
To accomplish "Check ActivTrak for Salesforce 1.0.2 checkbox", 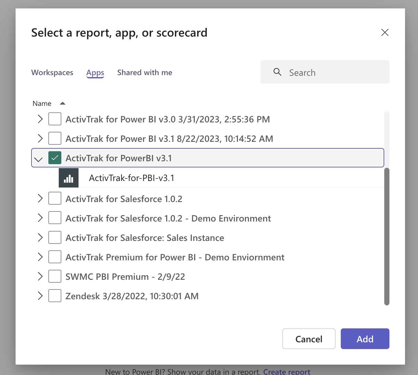I will pyautogui.click(x=55, y=199).
